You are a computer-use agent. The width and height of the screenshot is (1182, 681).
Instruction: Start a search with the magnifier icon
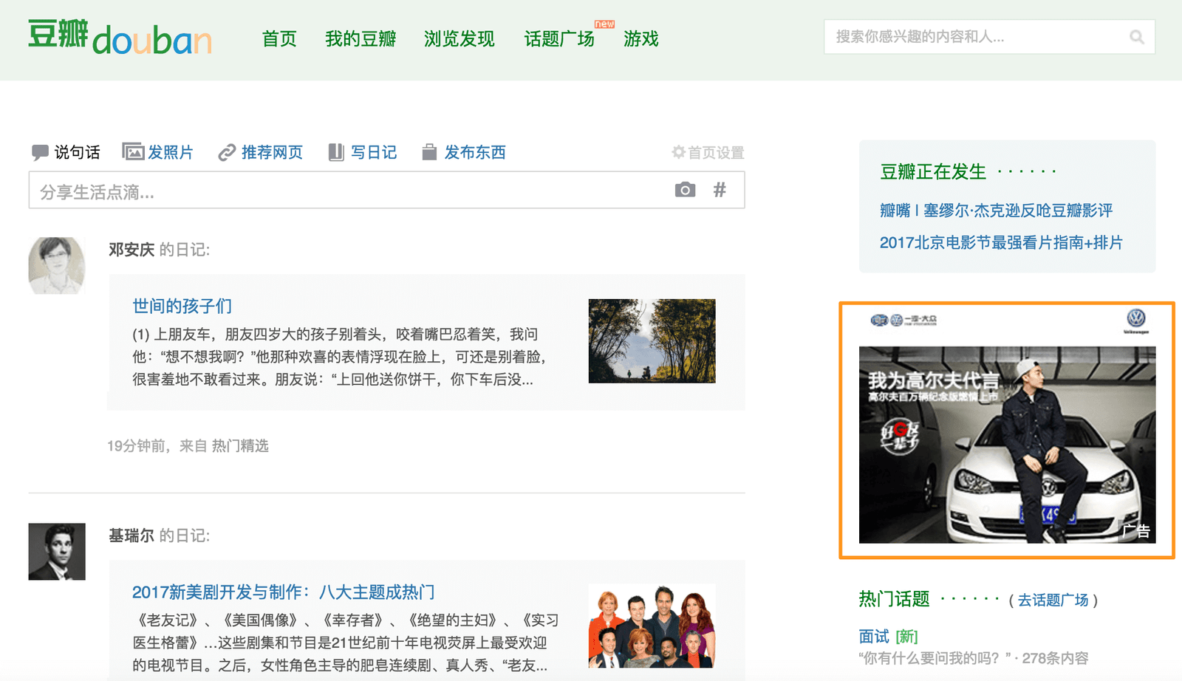[1137, 37]
